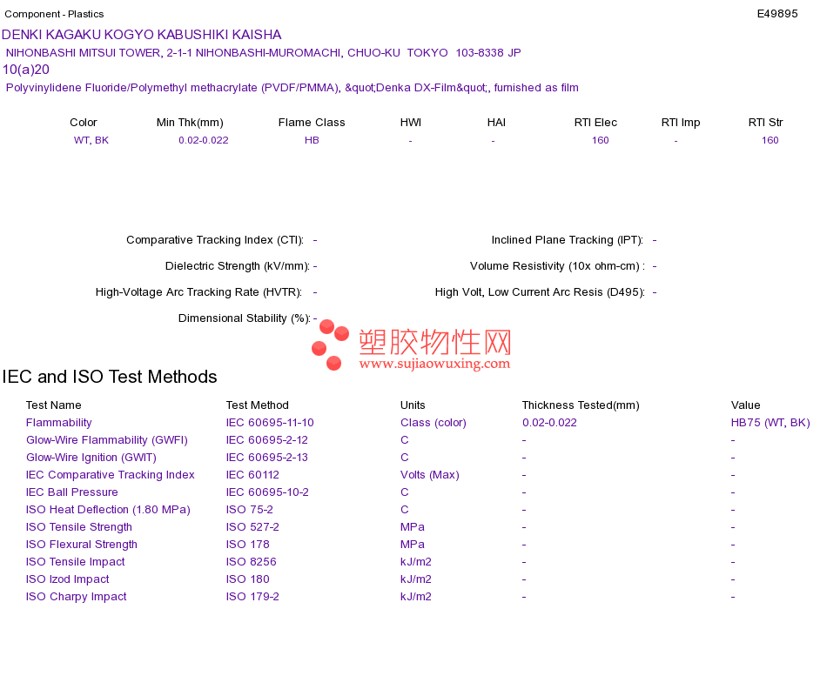Click the Volts (Max) units cell
The width and height of the screenshot is (827, 696).
click(x=430, y=475)
